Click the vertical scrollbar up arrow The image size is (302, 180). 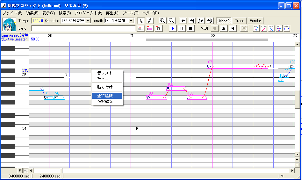pos(297,44)
